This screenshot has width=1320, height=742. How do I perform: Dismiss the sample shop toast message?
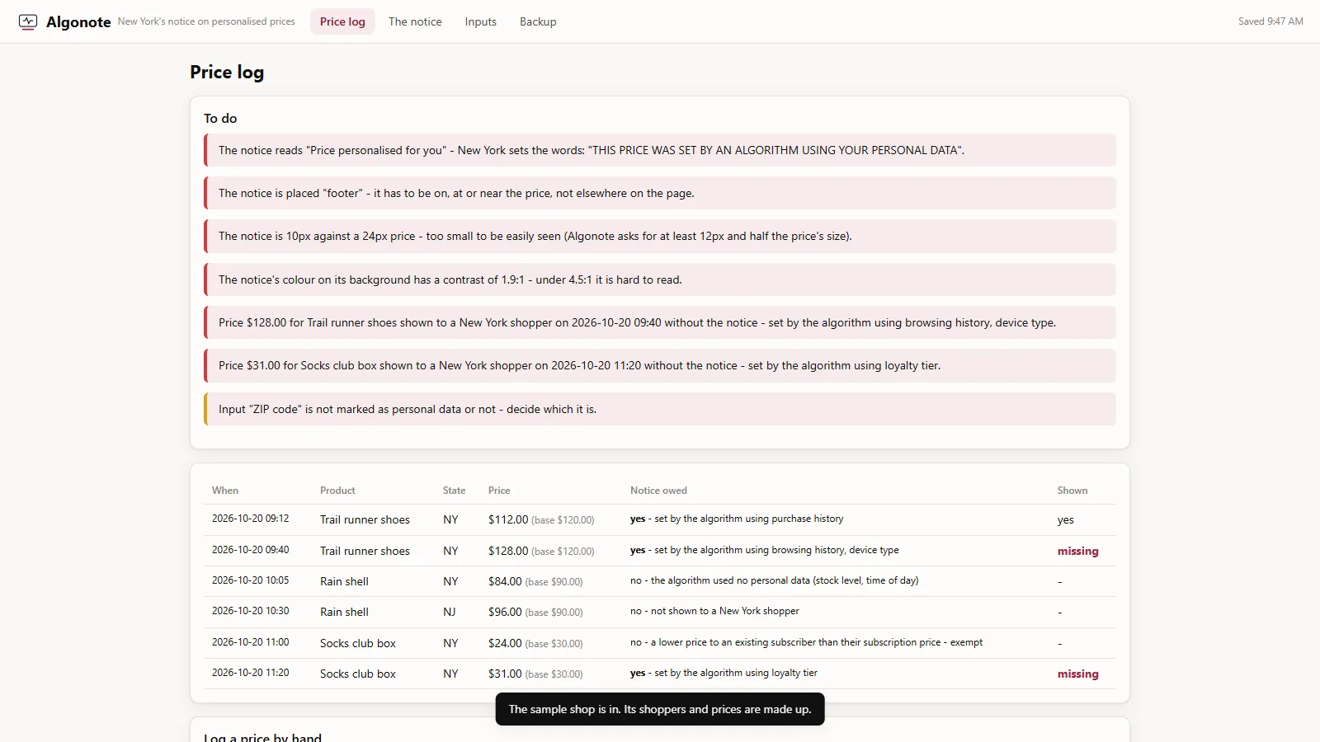(660, 709)
